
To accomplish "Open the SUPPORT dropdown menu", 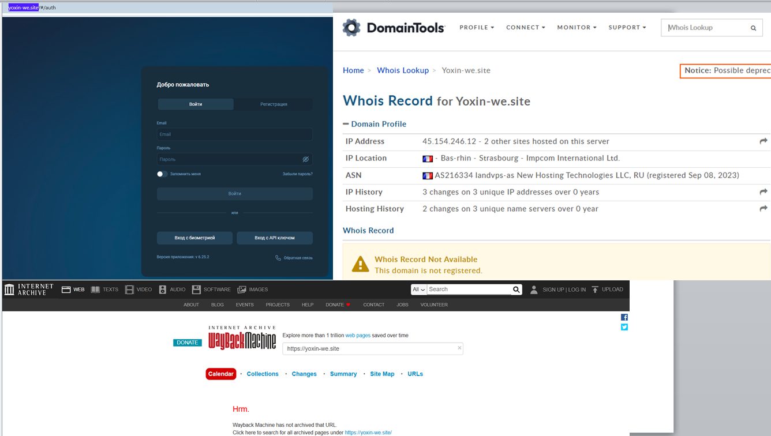I will pyautogui.click(x=627, y=28).
